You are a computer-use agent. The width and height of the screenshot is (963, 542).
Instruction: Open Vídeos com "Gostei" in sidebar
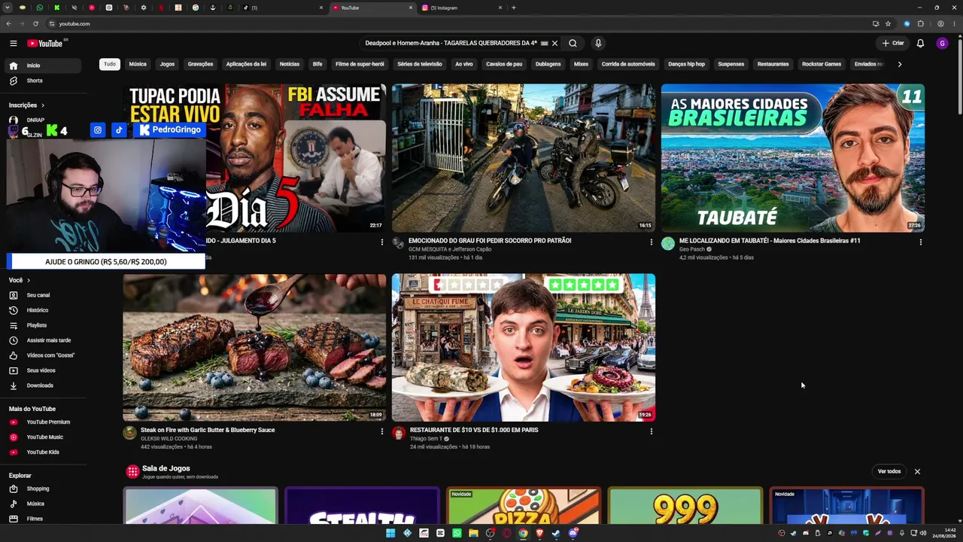click(x=44, y=355)
